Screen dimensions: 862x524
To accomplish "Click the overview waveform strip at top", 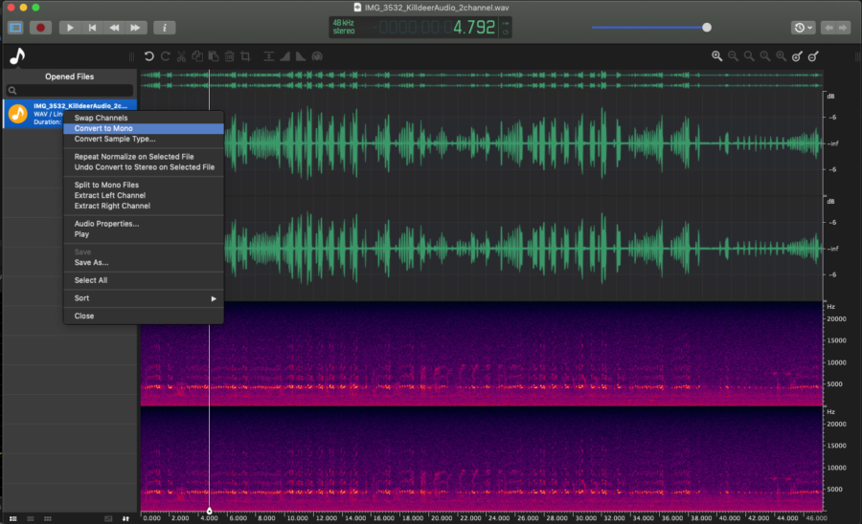I will click(x=482, y=80).
